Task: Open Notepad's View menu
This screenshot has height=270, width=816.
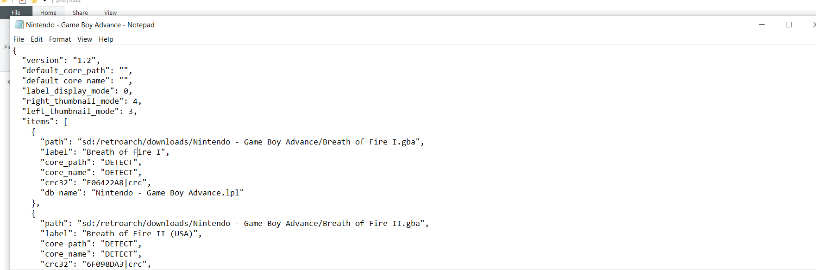Action: [x=84, y=39]
